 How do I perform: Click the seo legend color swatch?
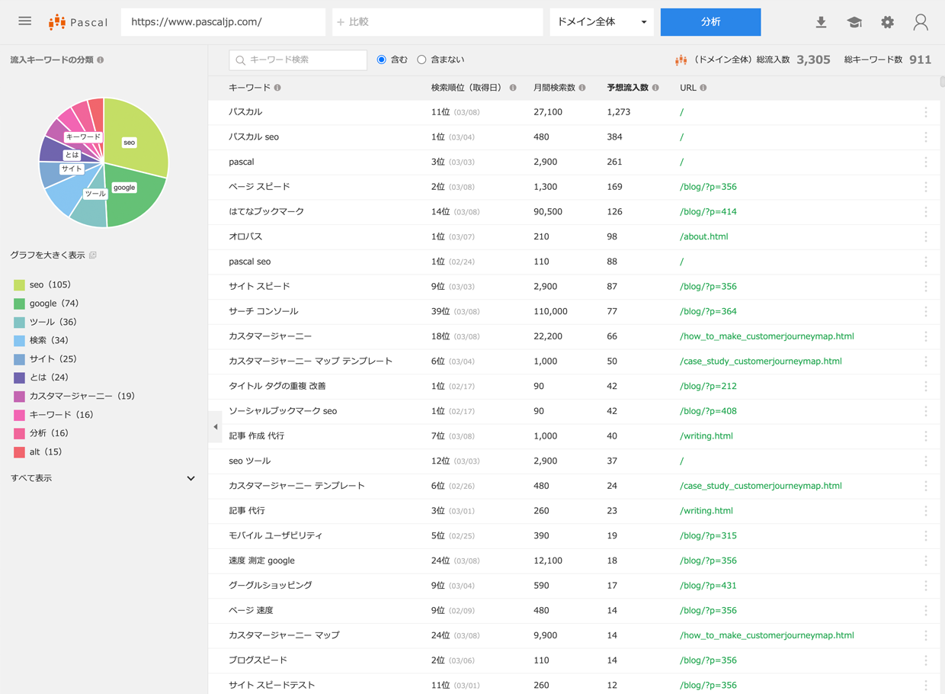tap(19, 284)
